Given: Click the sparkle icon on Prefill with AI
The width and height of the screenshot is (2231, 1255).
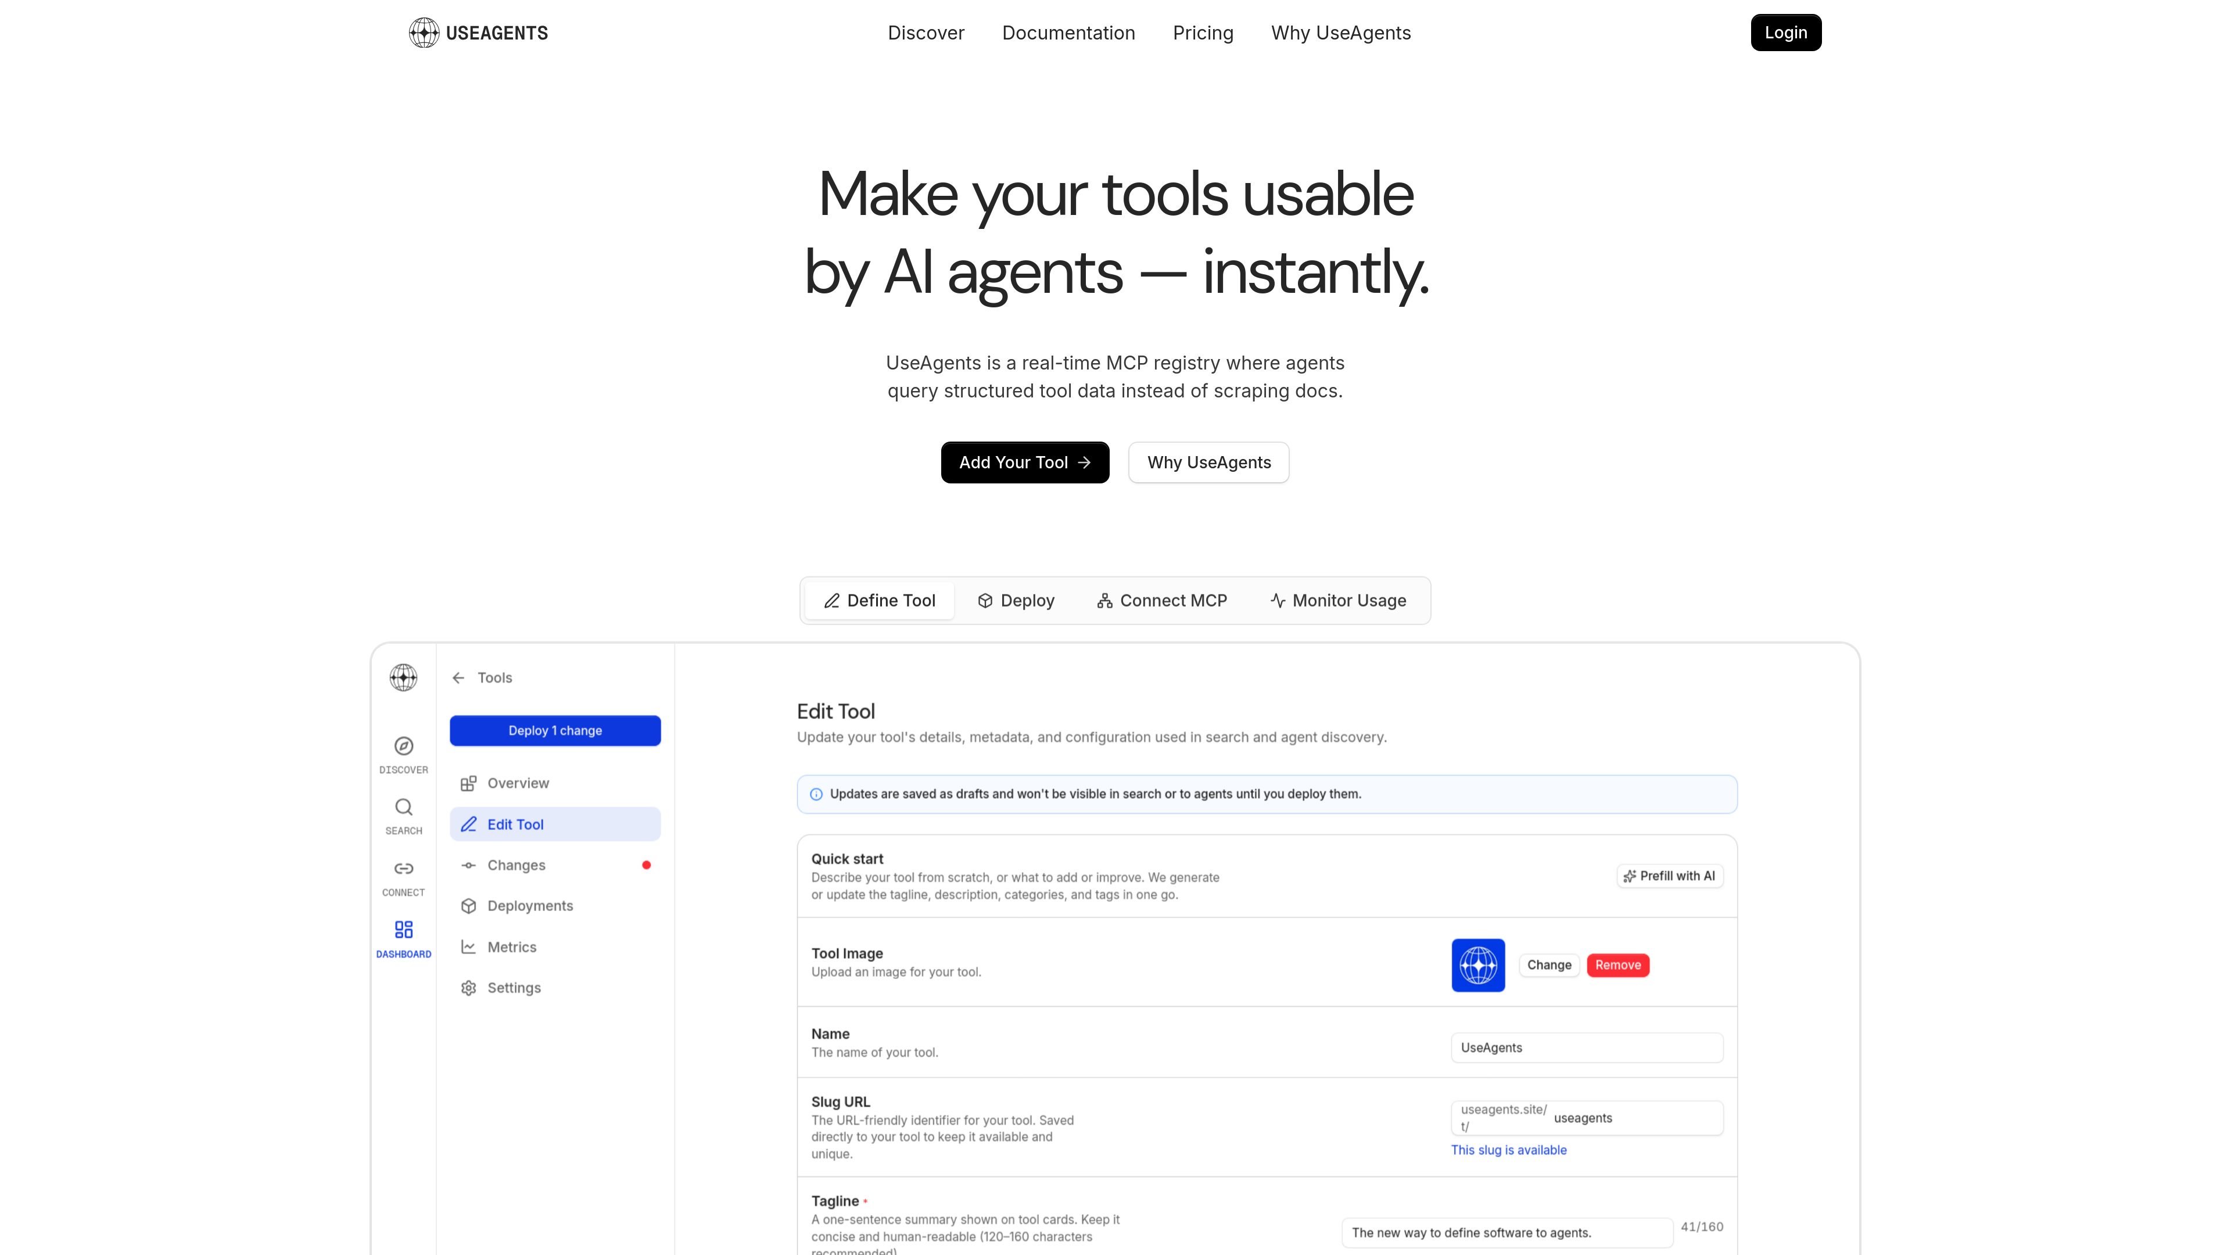Looking at the screenshot, I should pyautogui.click(x=1629, y=877).
